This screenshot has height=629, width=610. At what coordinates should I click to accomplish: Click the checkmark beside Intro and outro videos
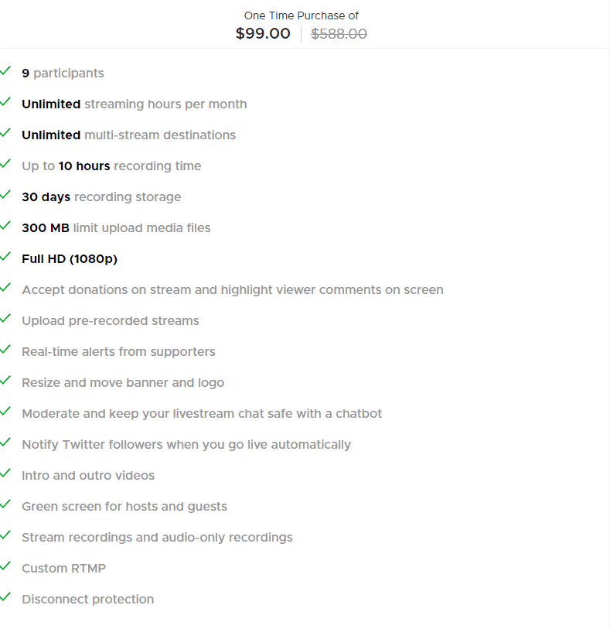tap(6, 473)
